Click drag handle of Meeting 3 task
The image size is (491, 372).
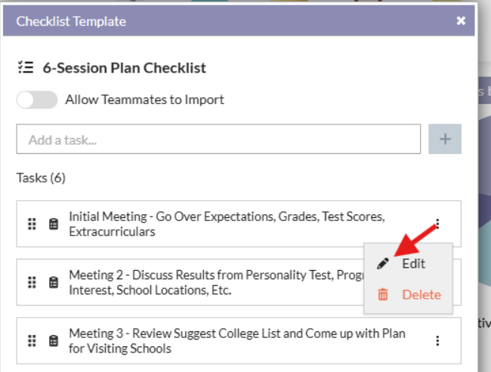tap(32, 340)
